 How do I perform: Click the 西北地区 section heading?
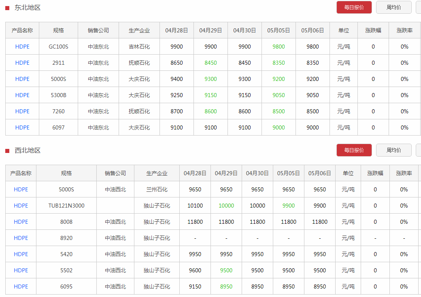point(28,150)
